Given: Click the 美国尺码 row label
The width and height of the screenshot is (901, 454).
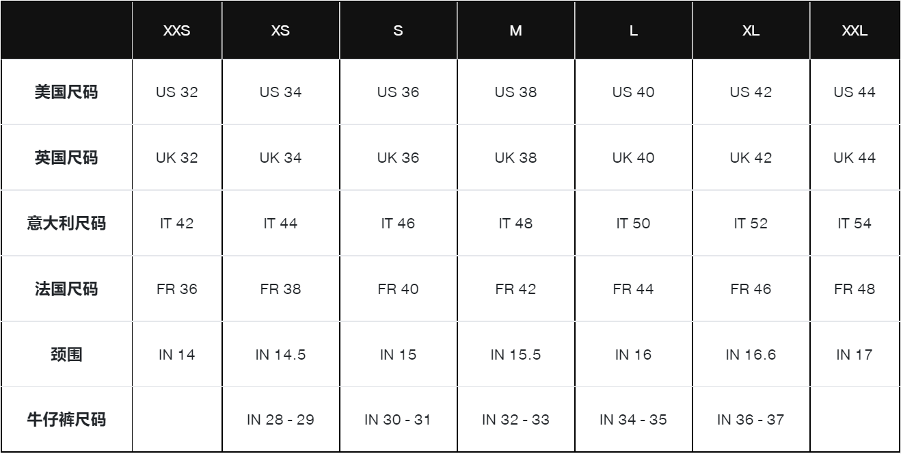Looking at the screenshot, I should [66, 92].
